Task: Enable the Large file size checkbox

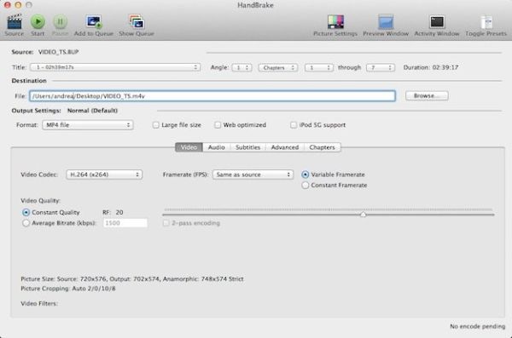Action: (156, 125)
